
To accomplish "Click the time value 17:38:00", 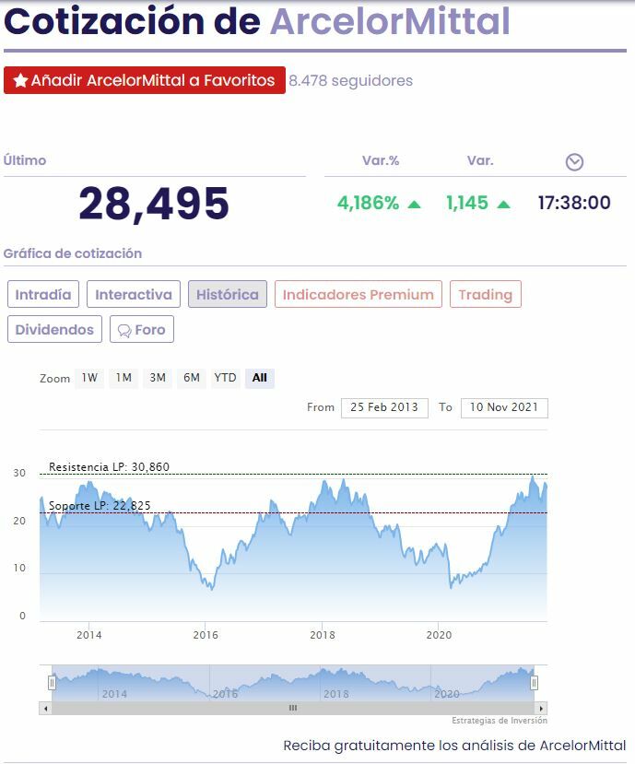I will tap(574, 203).
